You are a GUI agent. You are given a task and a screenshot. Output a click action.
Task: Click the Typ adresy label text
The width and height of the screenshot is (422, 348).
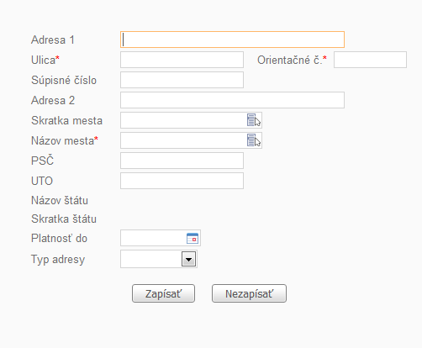tap(58, 260)
